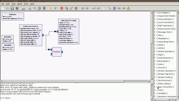
Task: Click the Reload blocks refresh icon
Action: 114,8
